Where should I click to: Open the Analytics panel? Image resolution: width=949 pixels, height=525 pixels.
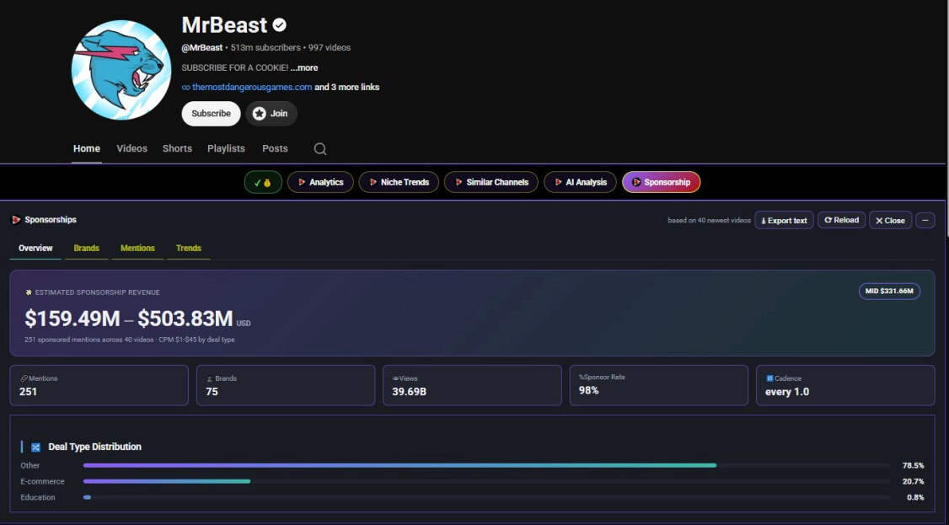pos(320,182)
